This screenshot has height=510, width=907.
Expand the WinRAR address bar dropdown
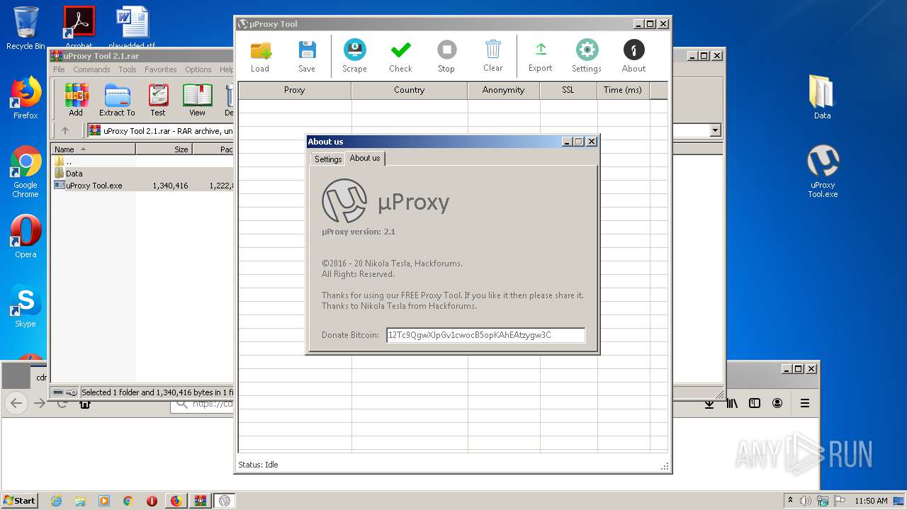(715, 130)
